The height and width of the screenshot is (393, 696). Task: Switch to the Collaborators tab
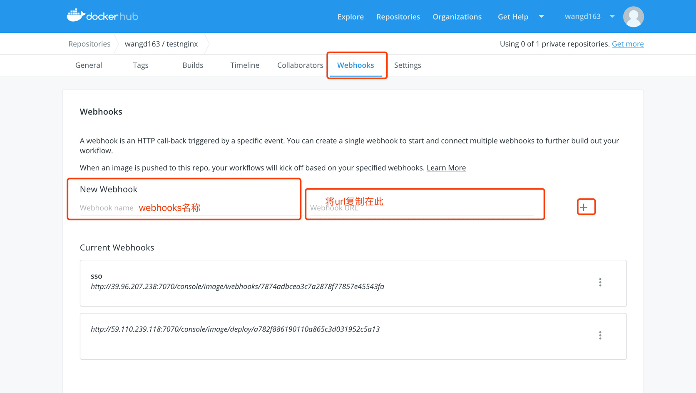[300, 65]
